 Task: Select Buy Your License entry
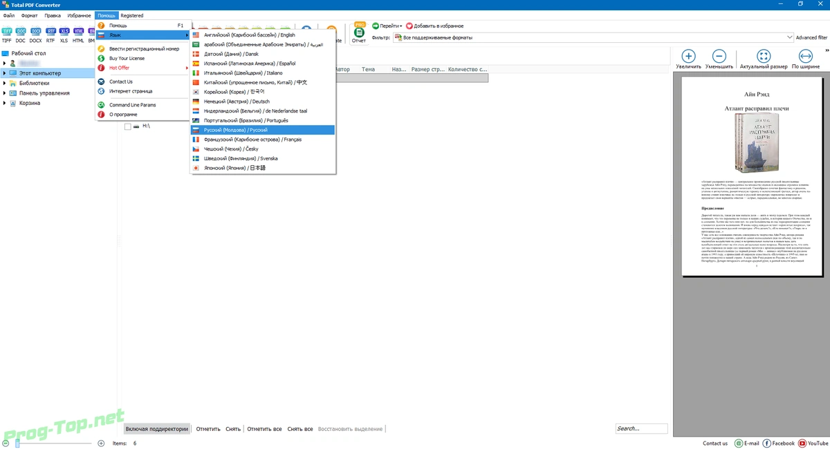142,59
